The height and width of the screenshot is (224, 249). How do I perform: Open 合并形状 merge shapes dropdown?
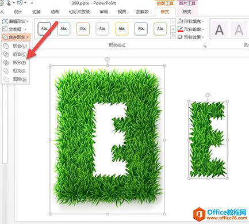[16, 37]
